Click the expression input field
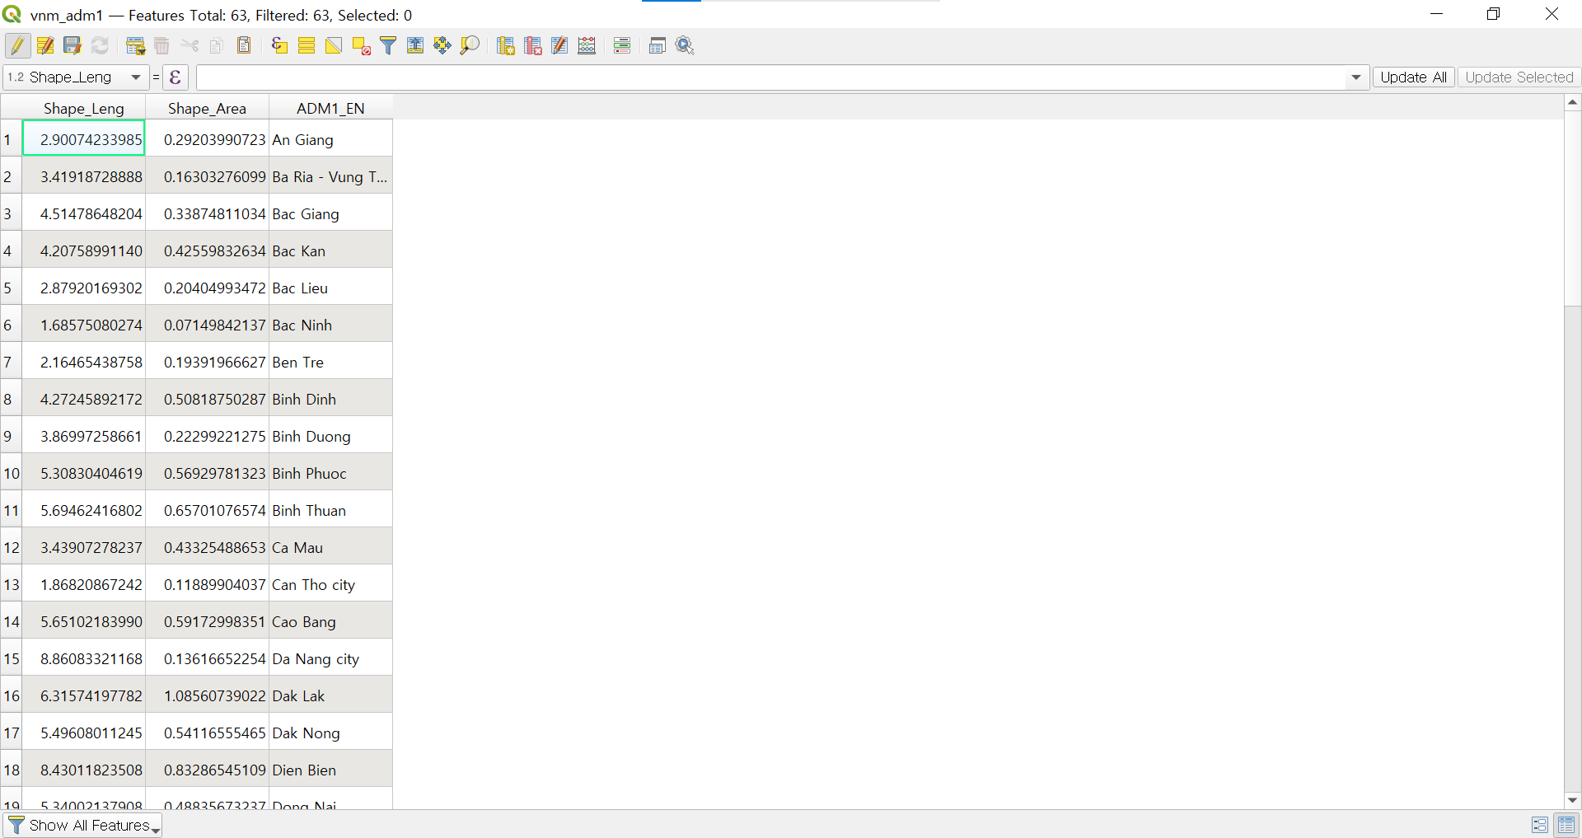This screenshot has width=1582, height=838. click(x=770, y=77)
